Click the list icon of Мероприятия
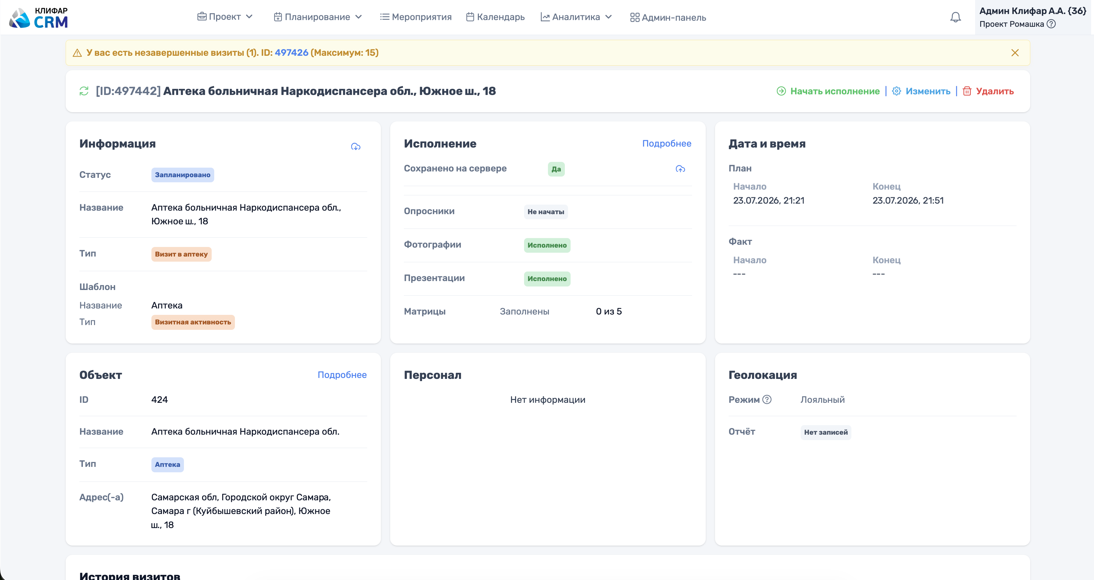The height and width of the screenshot is (580, 1094). pyautogui.click(x=385, y=17)
